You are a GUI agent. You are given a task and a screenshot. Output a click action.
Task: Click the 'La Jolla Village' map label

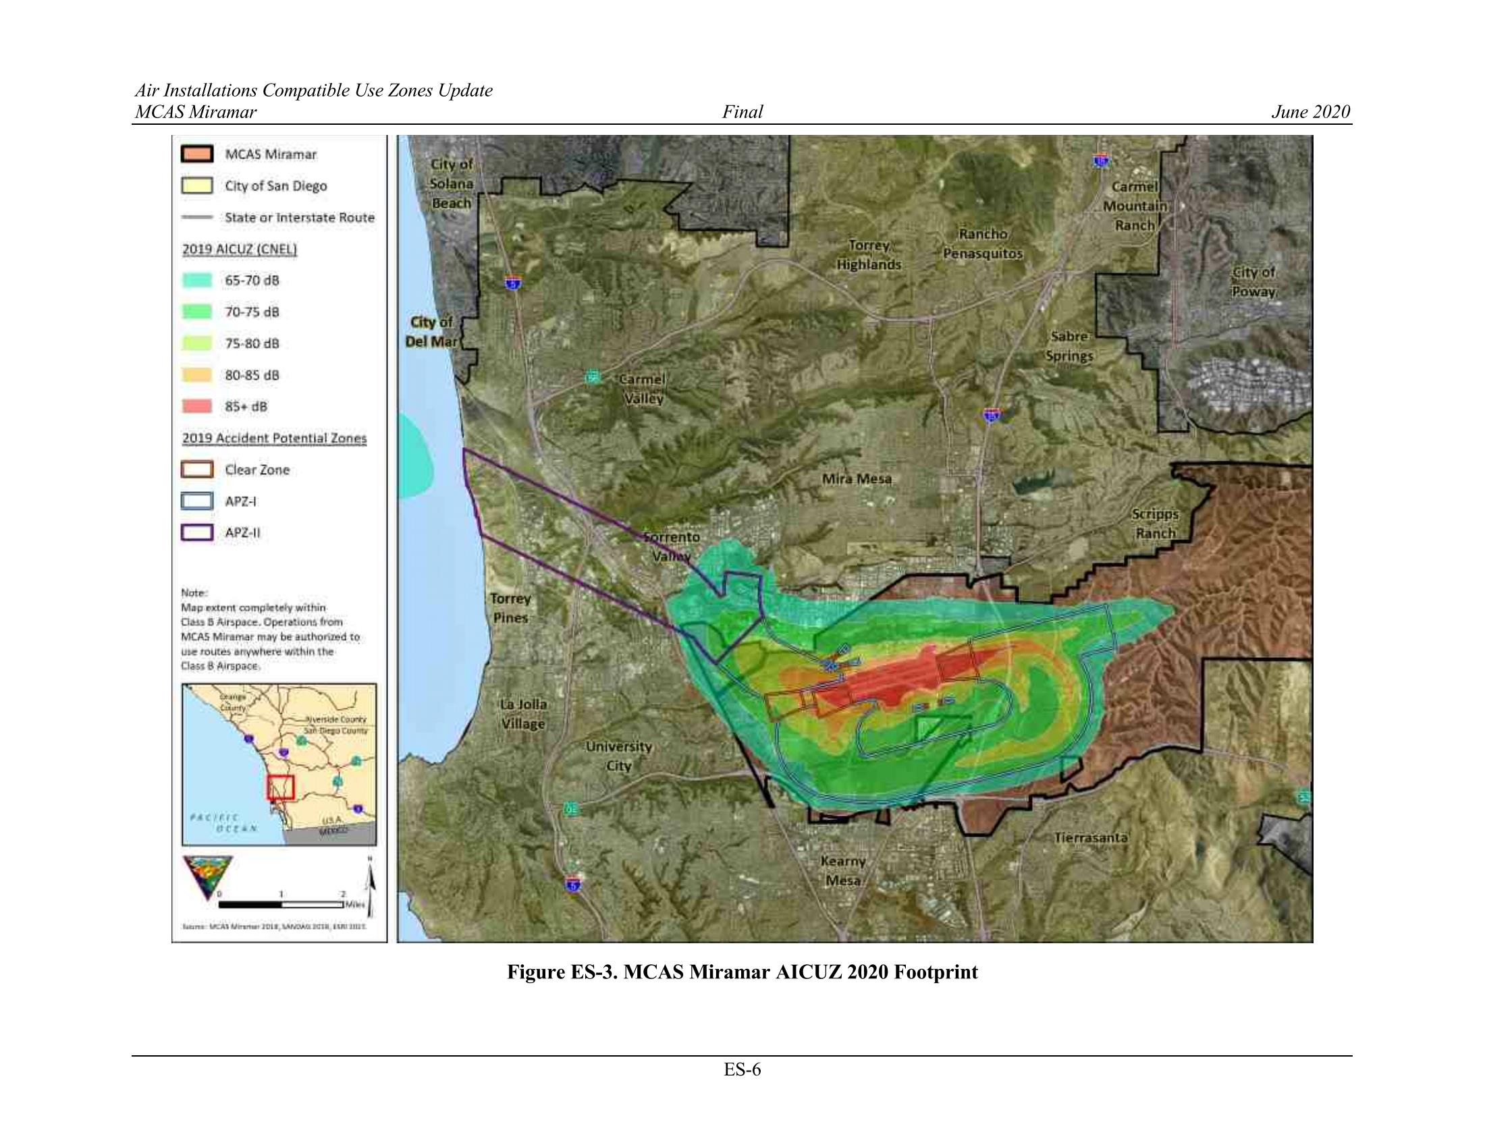pos(523,714)
